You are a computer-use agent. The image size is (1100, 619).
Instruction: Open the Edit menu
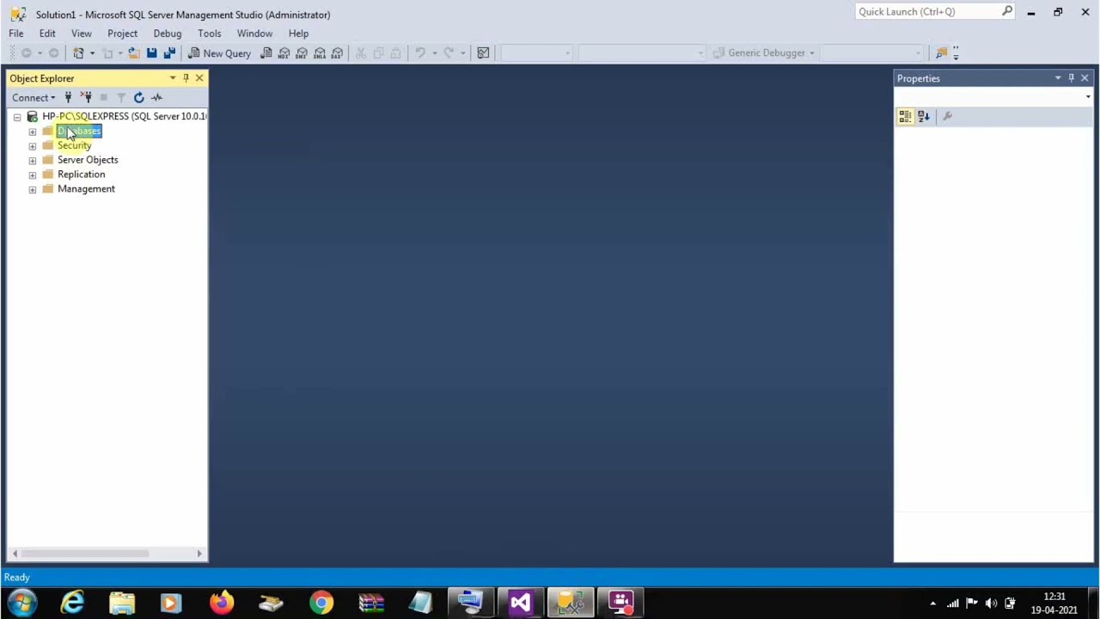click(x=47, y=34)
